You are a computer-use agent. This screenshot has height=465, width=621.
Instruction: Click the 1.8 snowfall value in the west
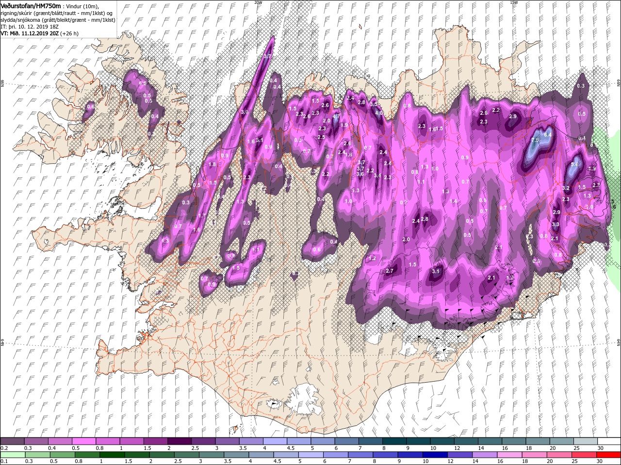pos(212,164)
